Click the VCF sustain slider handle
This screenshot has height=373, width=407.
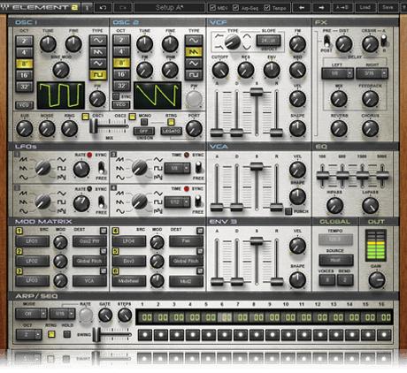pyautogui.click(x=257, y=92)
